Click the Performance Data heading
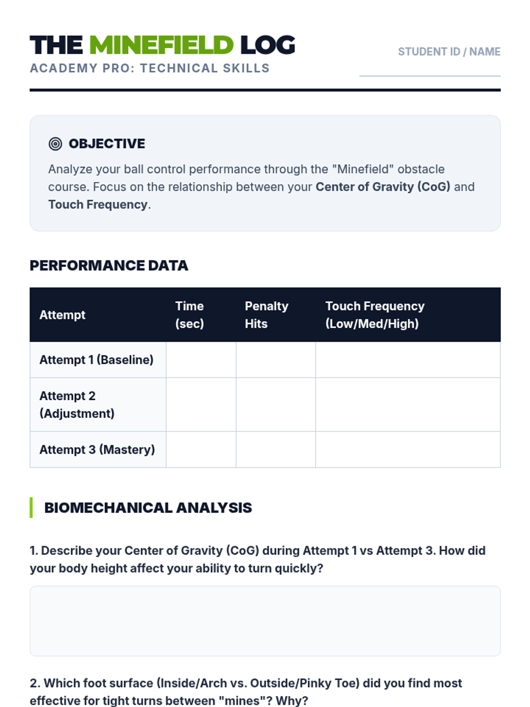 pos(109,266)
